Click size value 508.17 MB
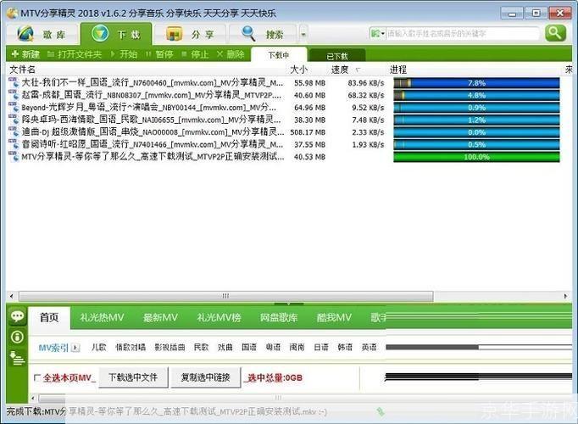Viewport: 578px width, 424px height. click(x=308, y=132)
